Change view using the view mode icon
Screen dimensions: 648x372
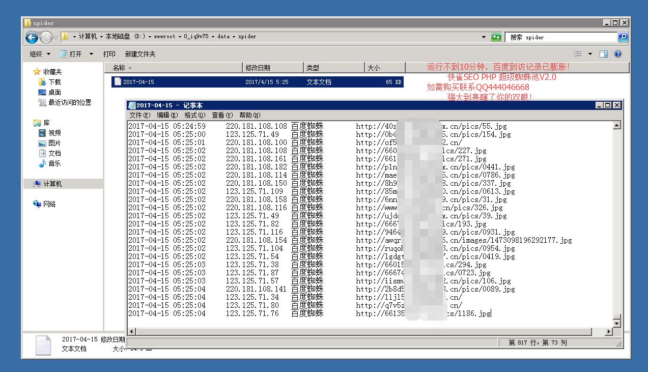[578, 54]
